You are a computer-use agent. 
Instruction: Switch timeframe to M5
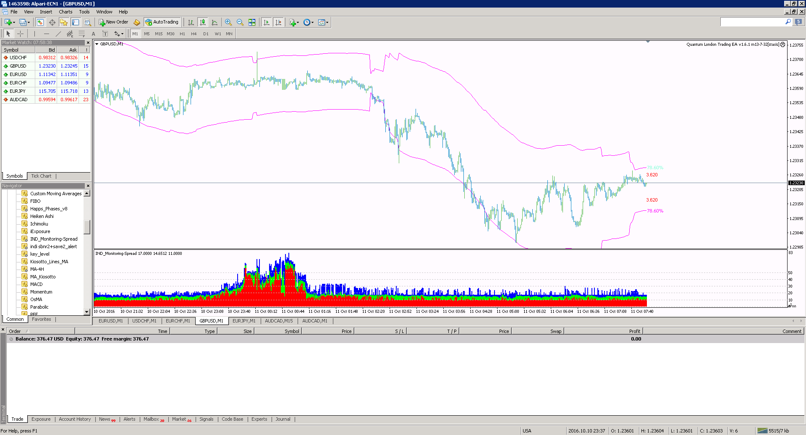pyautogui.click(x=147, y=34)
